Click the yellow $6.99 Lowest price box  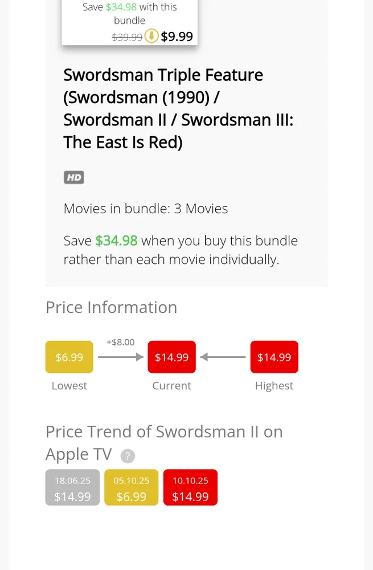click(69, 357)
